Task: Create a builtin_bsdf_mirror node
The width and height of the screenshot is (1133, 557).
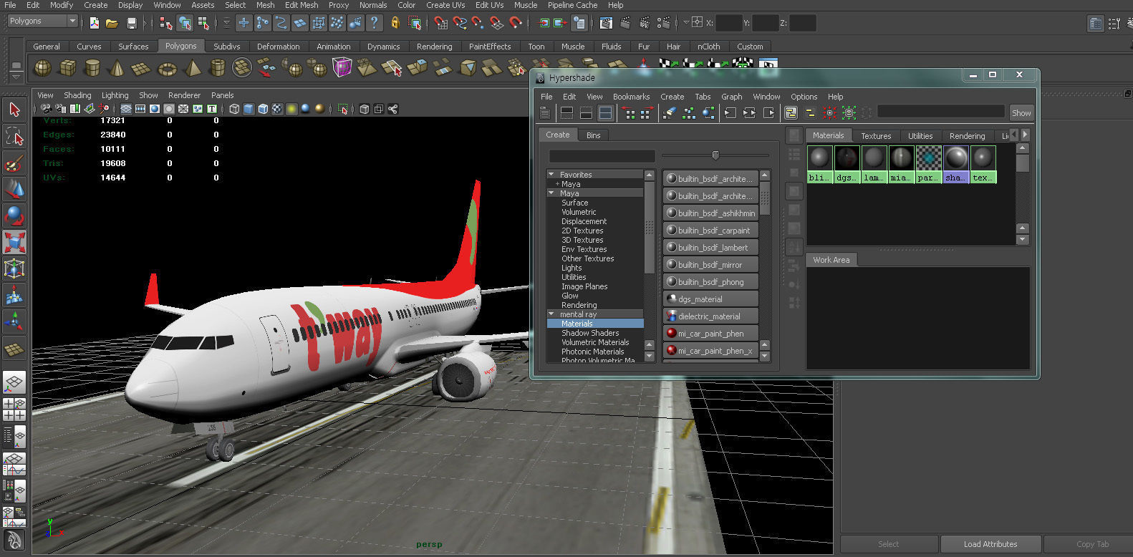Action: (x=710, y=264)
